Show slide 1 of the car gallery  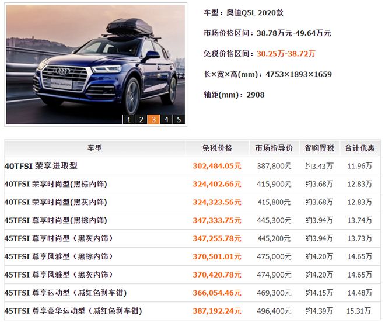129,120
